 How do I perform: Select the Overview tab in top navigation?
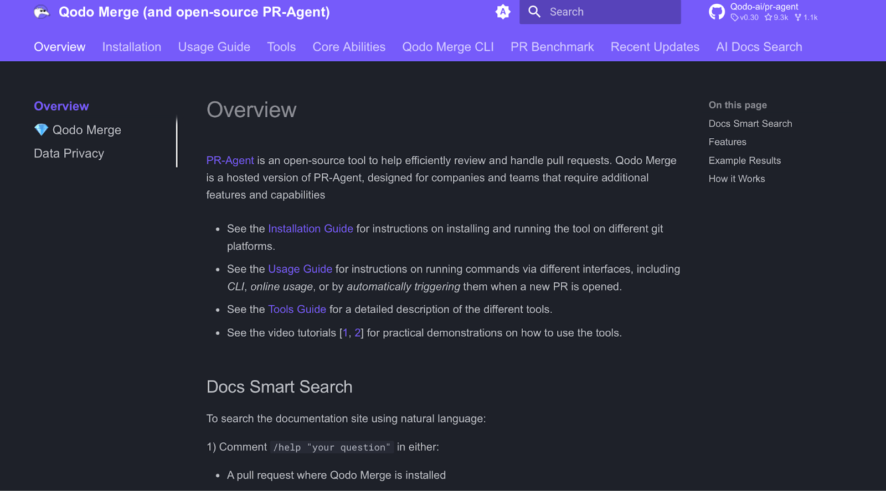(x=60, y=47)
